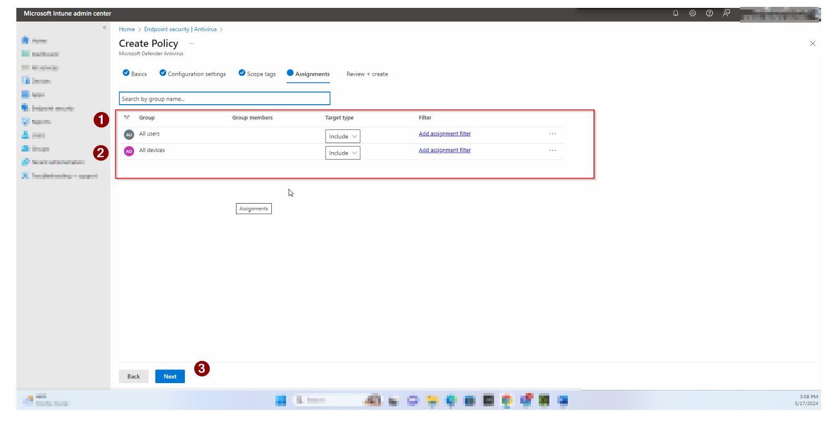Open File Explorer from the taskbar

pos(432,401)
